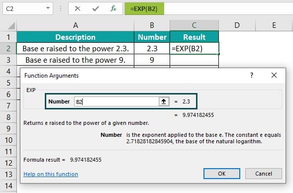
Task: Click empty cell C3 under Result
Action: click(x=194, y=60)
